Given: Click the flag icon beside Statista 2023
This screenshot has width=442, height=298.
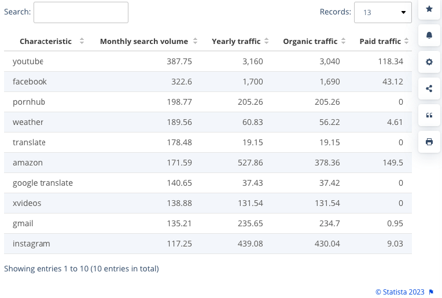Looking at the screenshot, I should (431, 292).
